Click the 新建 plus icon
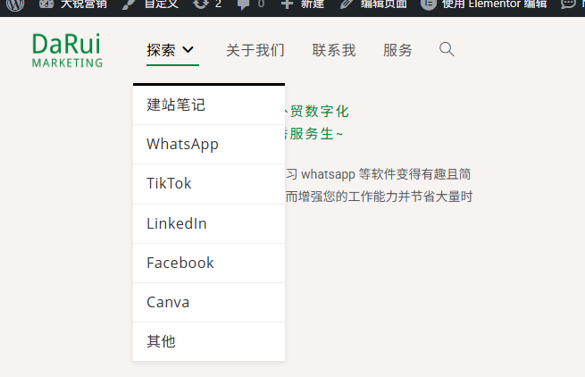The image size is (585, 377). tap(287, 4)
